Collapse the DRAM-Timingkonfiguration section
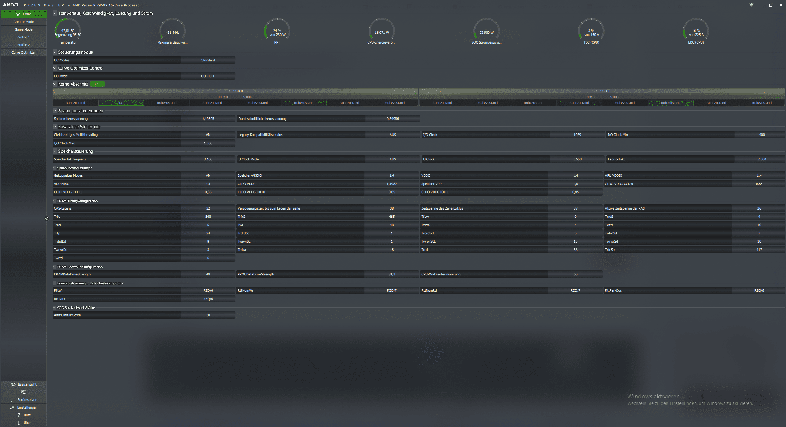 [54, 201]
